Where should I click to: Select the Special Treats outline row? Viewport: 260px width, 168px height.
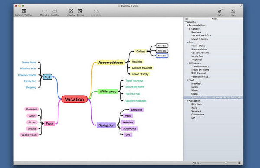[213, 97]
